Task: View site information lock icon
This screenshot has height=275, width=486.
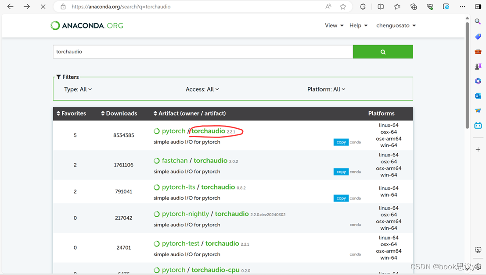Action: pos(63,7)
